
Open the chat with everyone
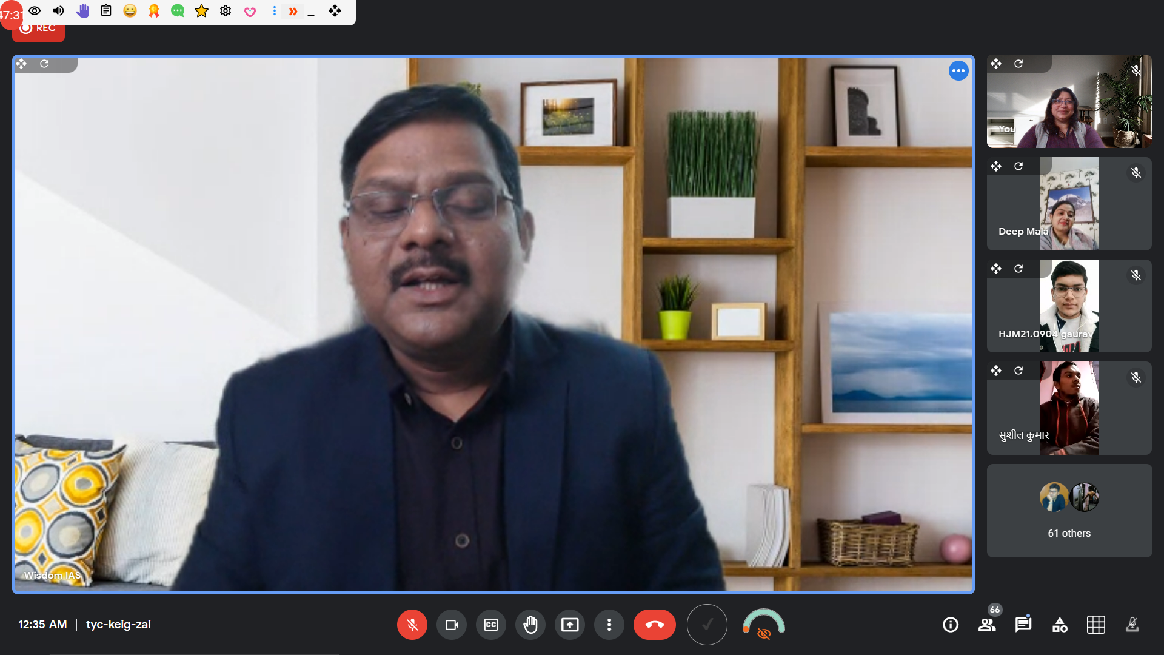1023,625
